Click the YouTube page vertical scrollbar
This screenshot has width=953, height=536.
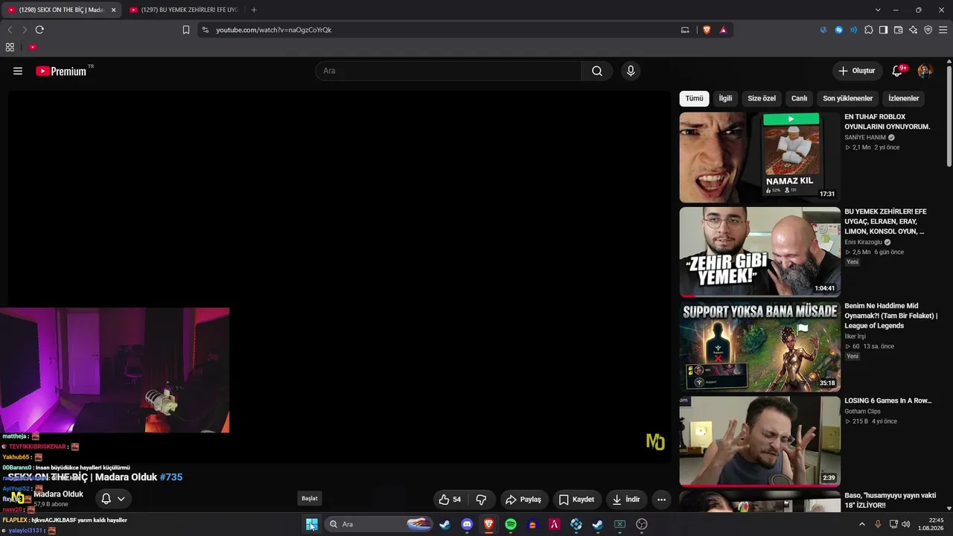[949, 117]
